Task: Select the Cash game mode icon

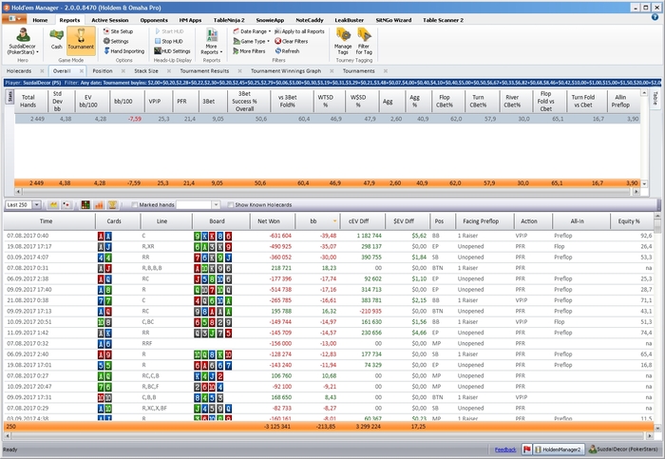Action: (56, 40)
